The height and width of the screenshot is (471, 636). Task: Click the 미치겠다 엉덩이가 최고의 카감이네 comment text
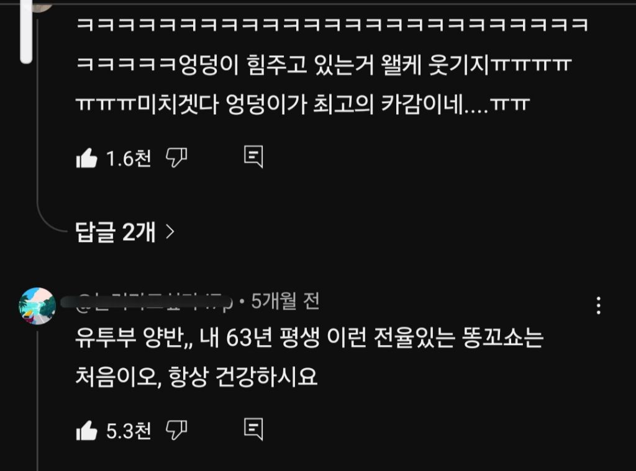coord(303,105)
